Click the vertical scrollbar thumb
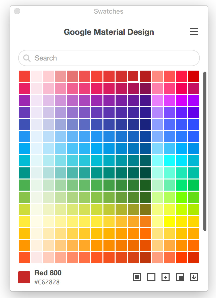The width and height of the screenshot is (216, 298). click(205, 151)
